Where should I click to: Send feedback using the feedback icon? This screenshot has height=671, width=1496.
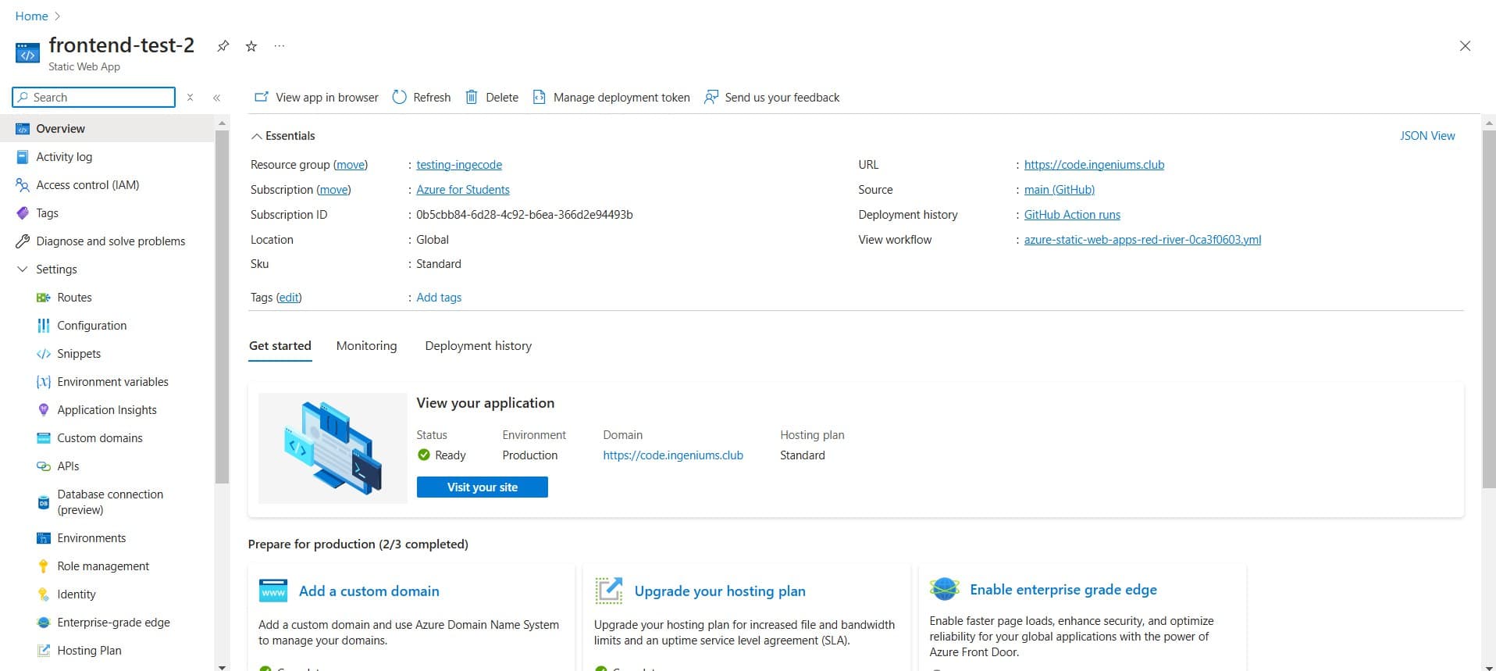[x=711, y=97]
